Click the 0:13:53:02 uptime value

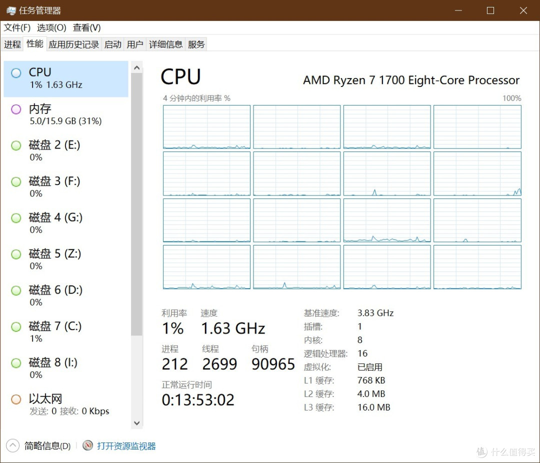coord(198,400)
